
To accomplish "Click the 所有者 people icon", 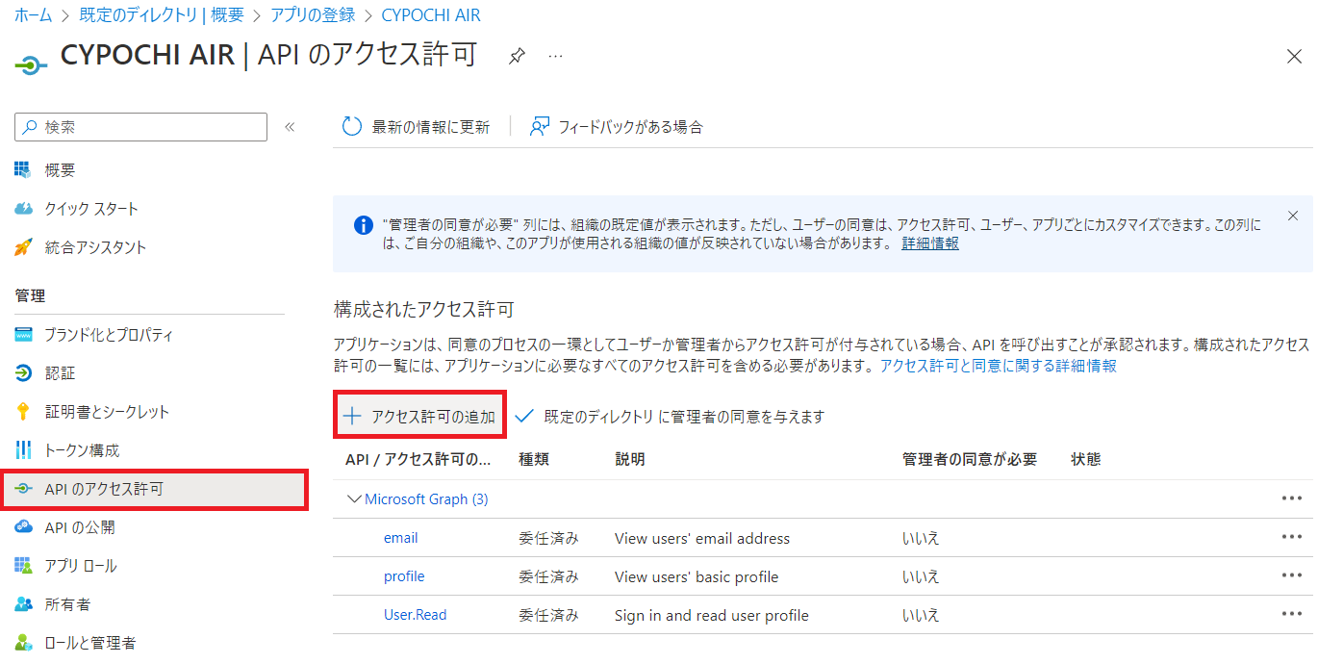I will 24,604.
